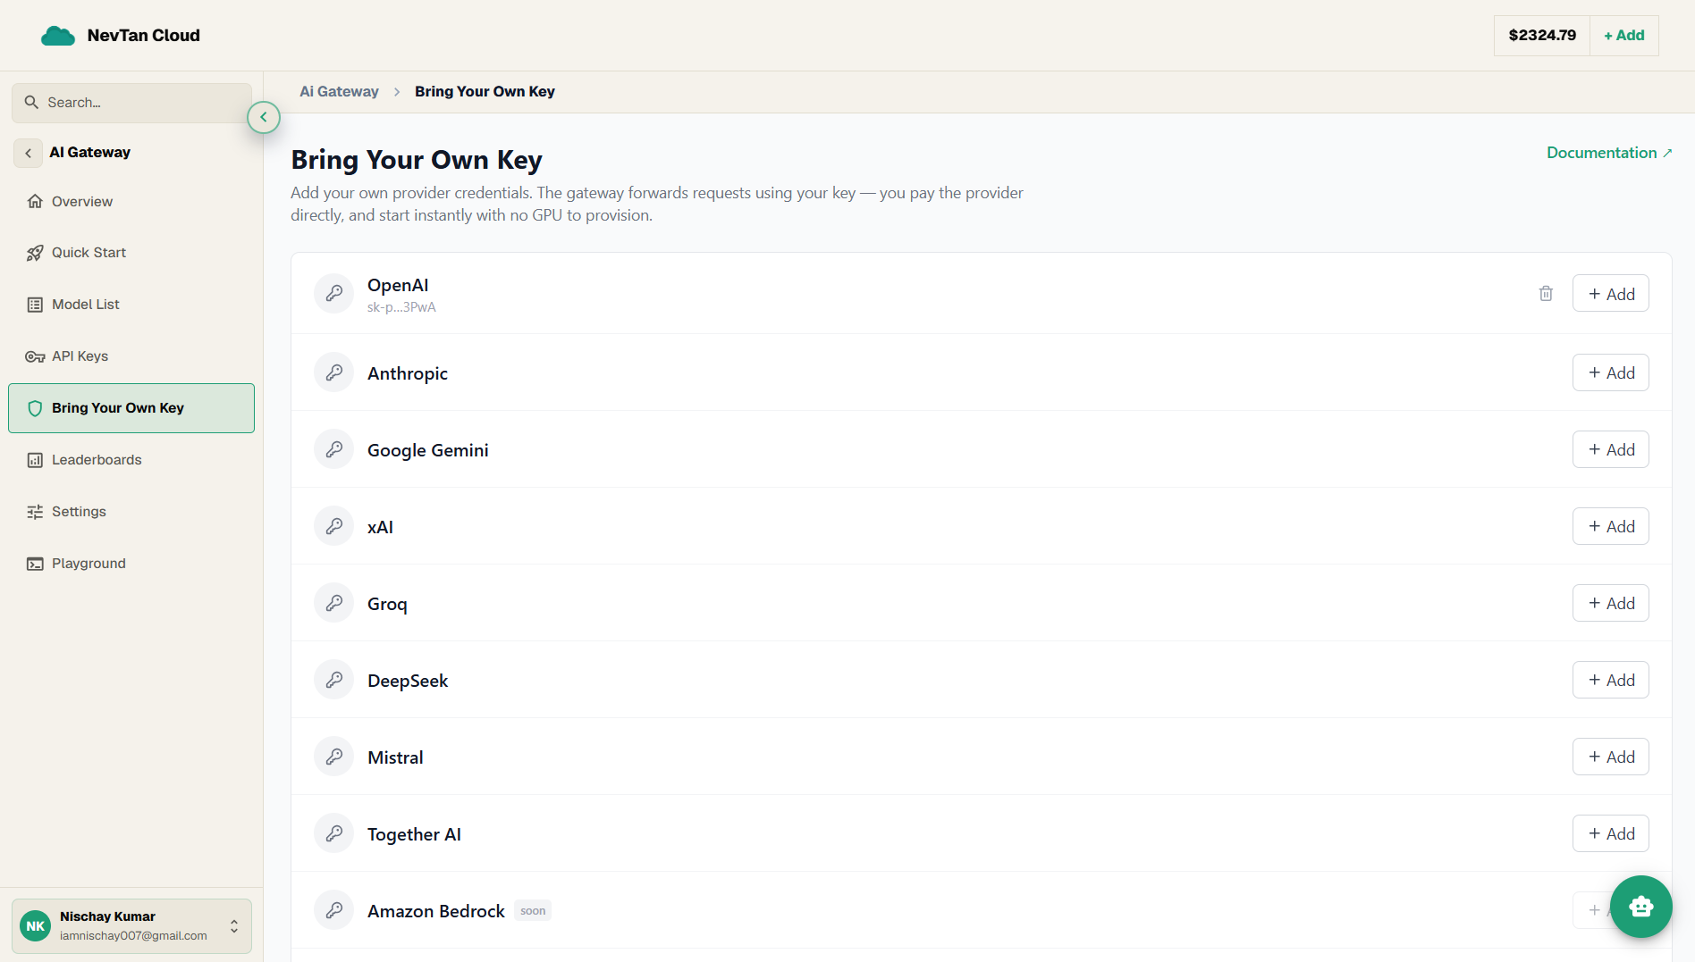Click the NevTan Cloud logo icon

[58, 36]
